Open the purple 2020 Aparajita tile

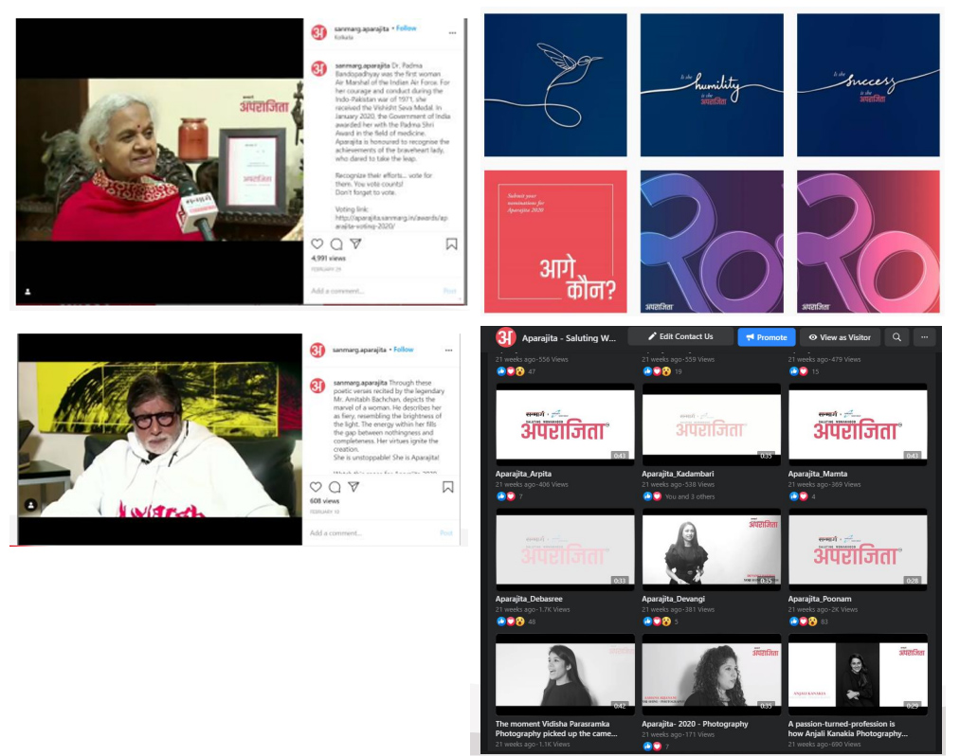(x=712, y=242)
